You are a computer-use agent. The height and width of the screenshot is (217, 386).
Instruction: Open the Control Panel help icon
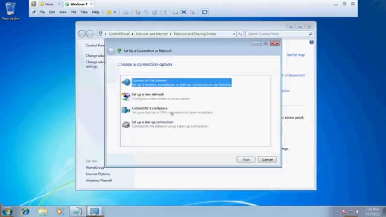312,42
